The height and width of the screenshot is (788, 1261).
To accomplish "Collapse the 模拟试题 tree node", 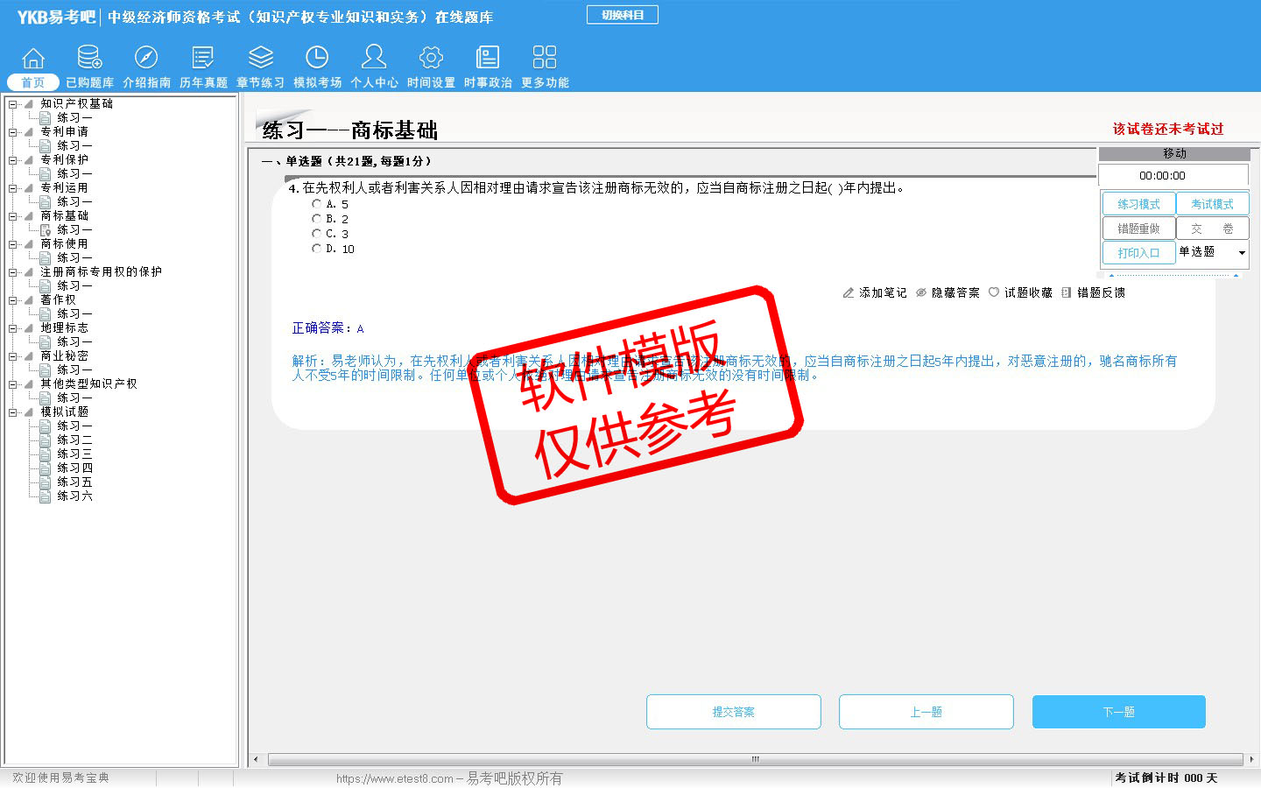I will coord(13,412).
